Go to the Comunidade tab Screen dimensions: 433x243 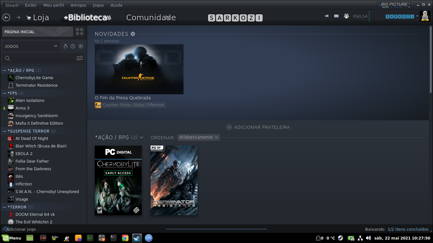(151, 17)
